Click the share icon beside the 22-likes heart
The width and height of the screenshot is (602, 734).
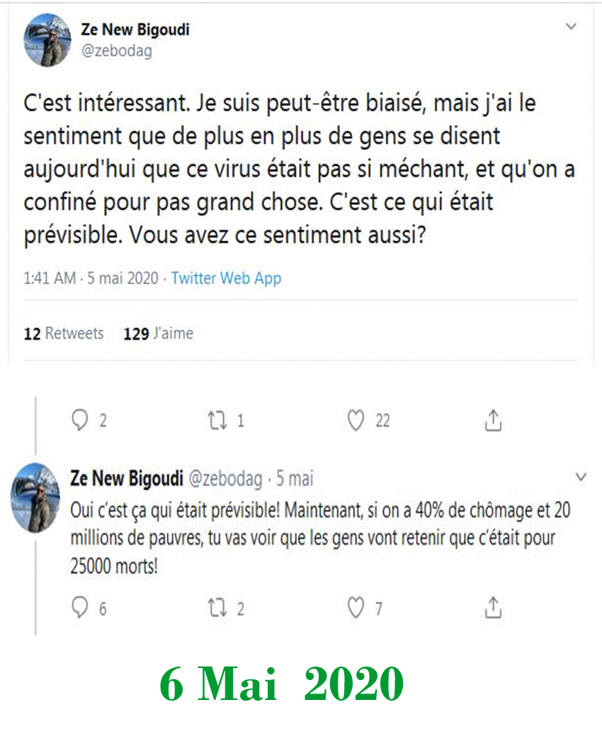pyautogui.click(x=493, y=421)
